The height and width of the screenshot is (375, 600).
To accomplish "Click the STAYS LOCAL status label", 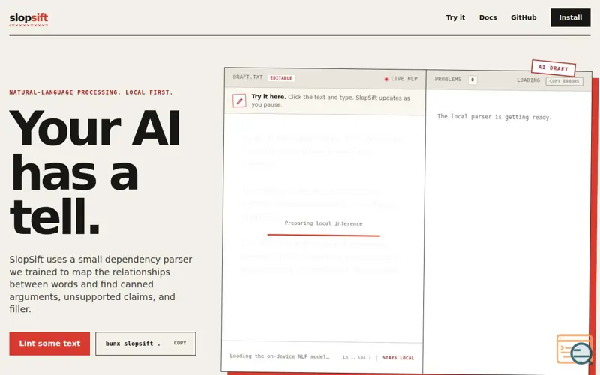I will (398, 358).
